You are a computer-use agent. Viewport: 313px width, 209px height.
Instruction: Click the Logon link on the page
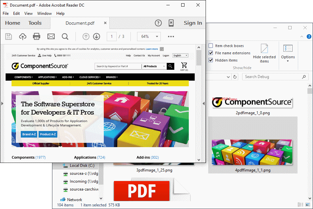click(x=166, y=55)
